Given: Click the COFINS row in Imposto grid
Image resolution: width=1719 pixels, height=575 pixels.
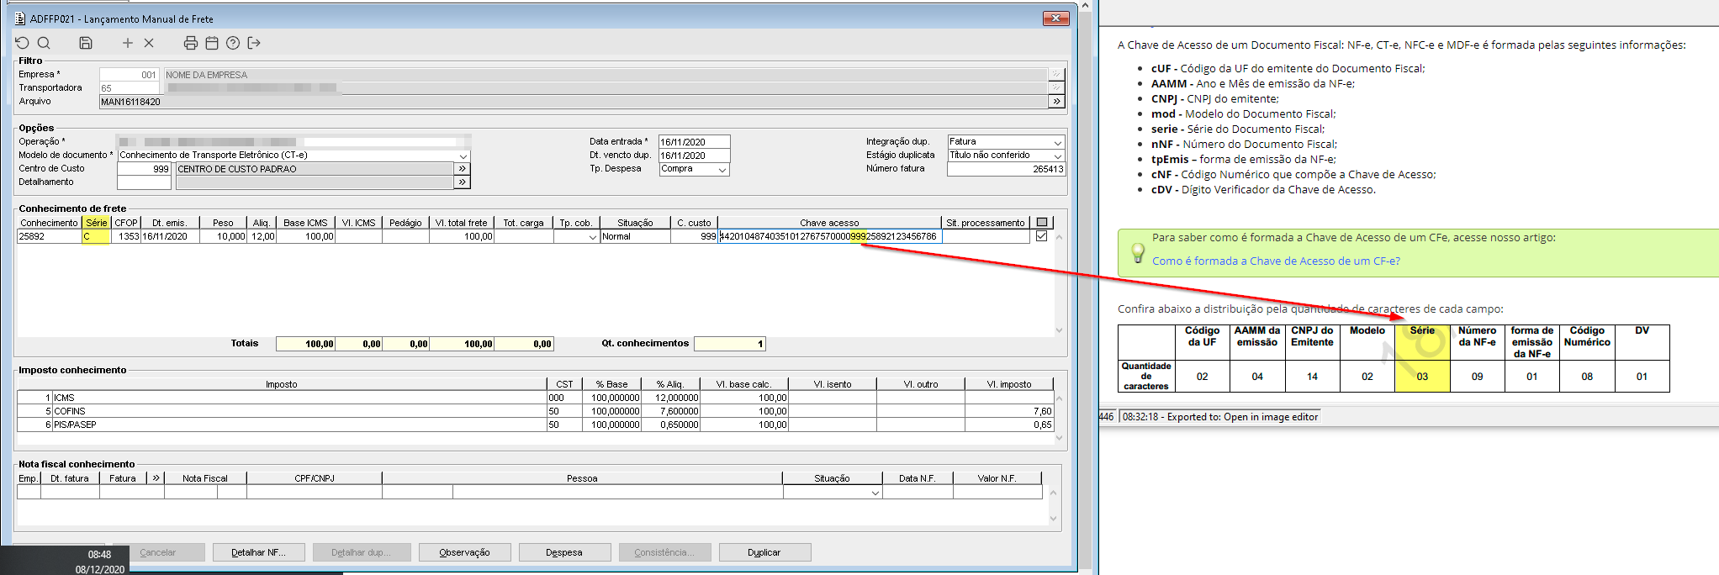Looking at the screenshot, I should pos(535,411).
